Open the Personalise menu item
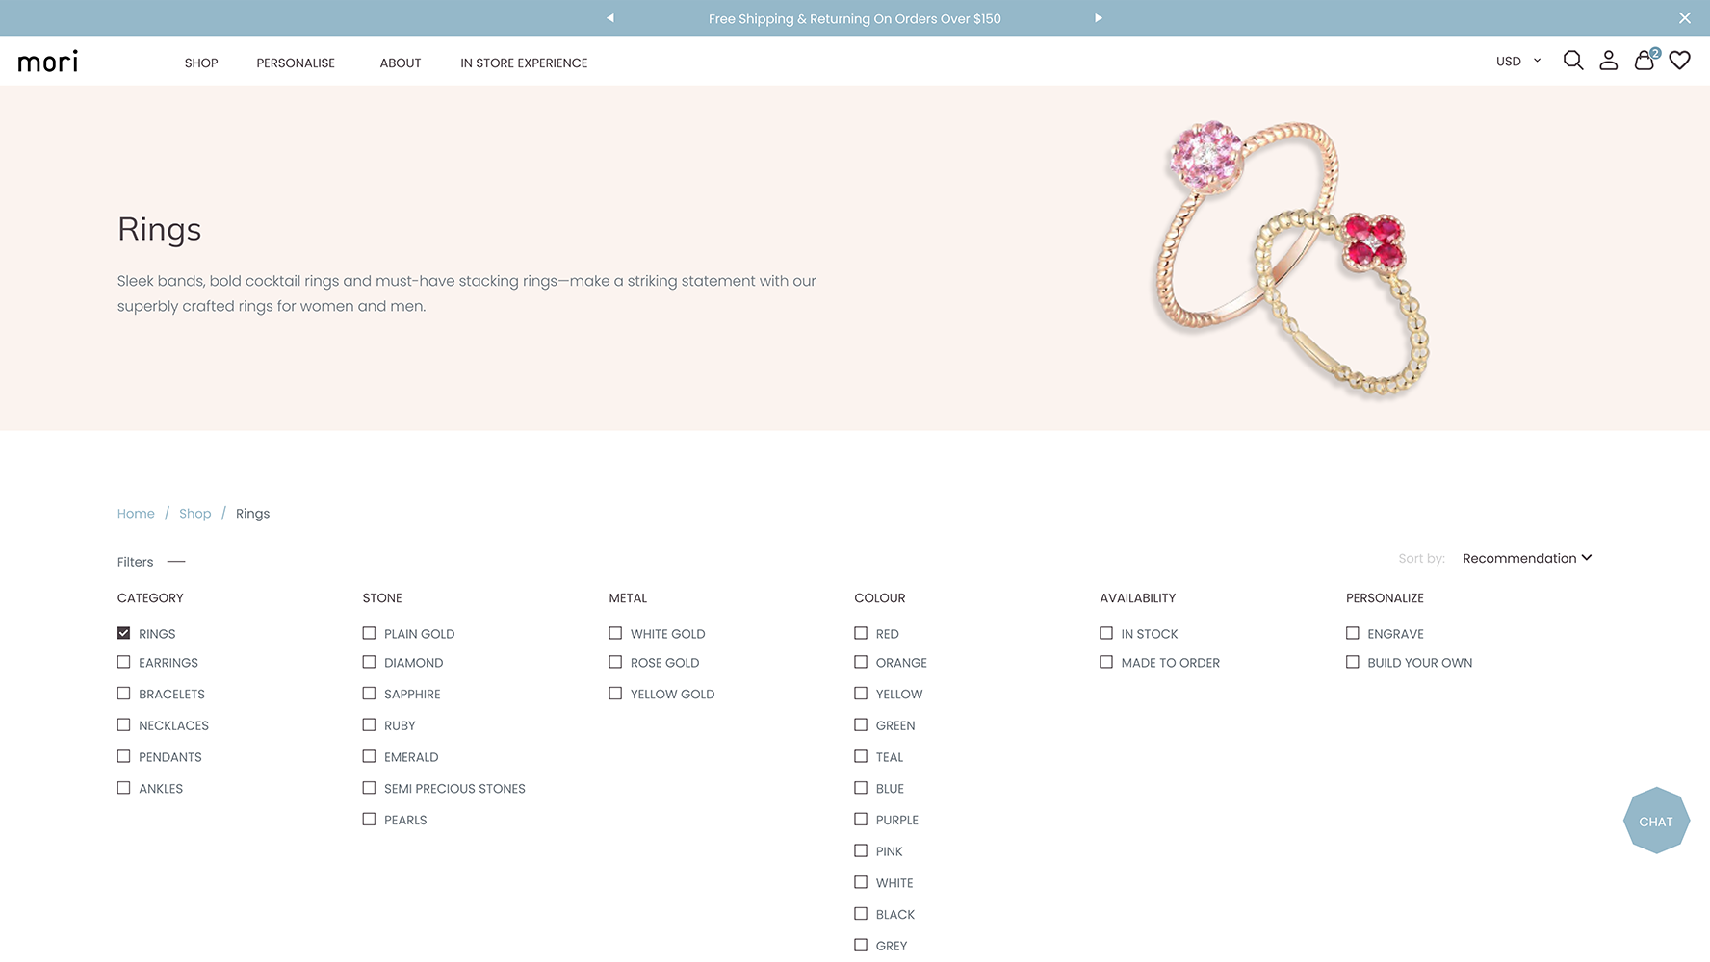 pyautogui.click(x=296, y=63)
